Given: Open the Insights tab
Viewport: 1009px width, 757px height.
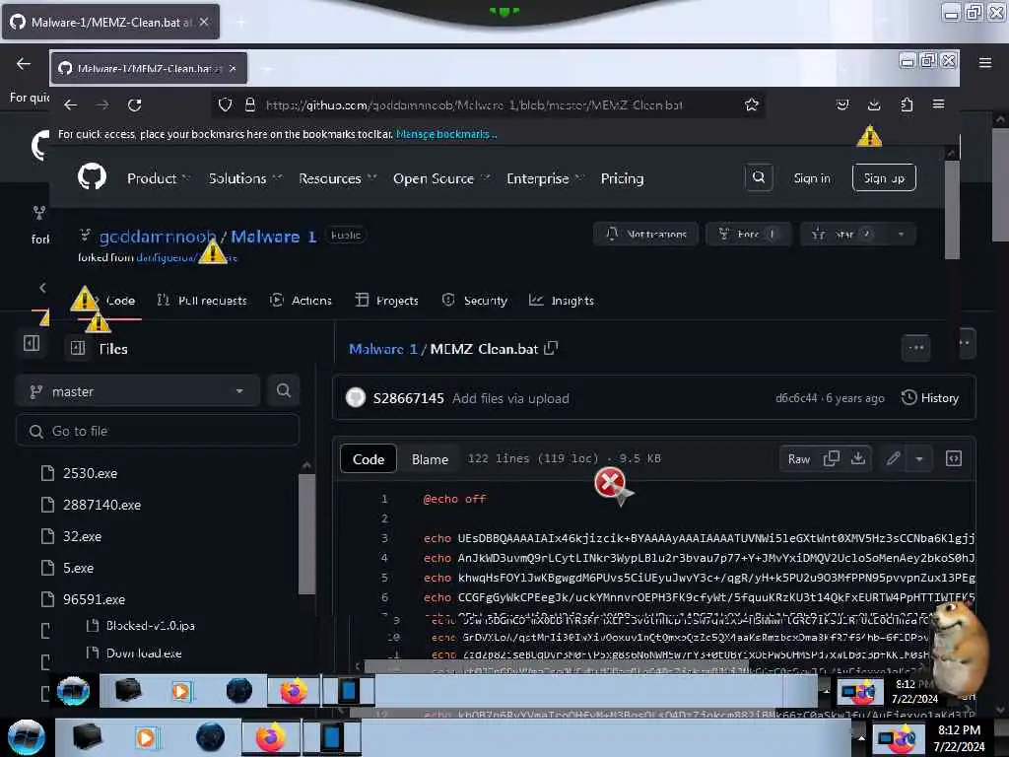Looking at the screenshot, I should click(x=562, y=300).
